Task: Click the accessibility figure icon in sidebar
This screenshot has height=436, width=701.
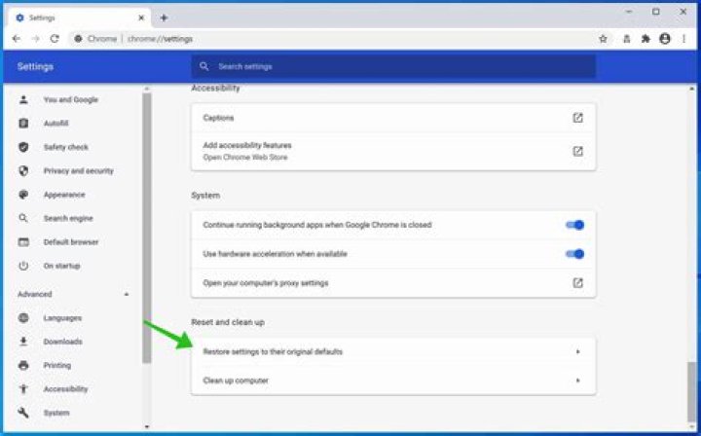Action: click(x=23, y=389)
